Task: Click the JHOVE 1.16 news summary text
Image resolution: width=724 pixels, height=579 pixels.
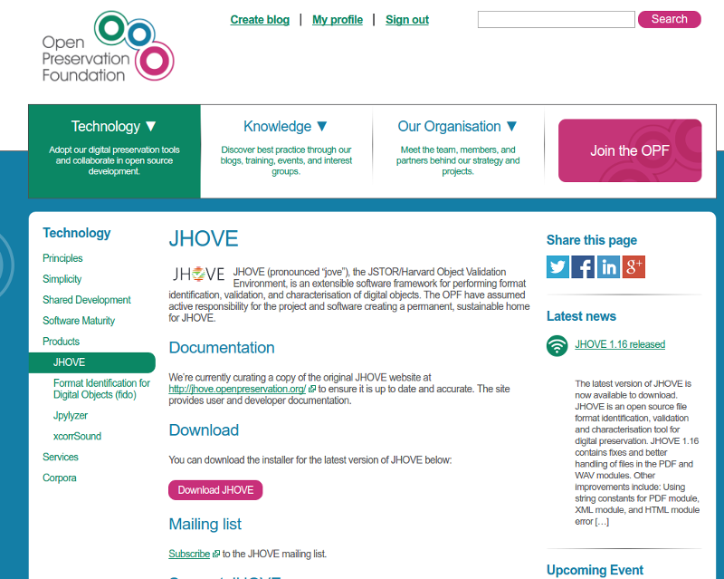Action: point(637,452)
